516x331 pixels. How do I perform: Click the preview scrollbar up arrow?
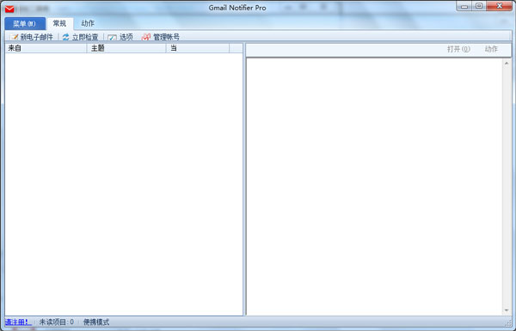507,63
